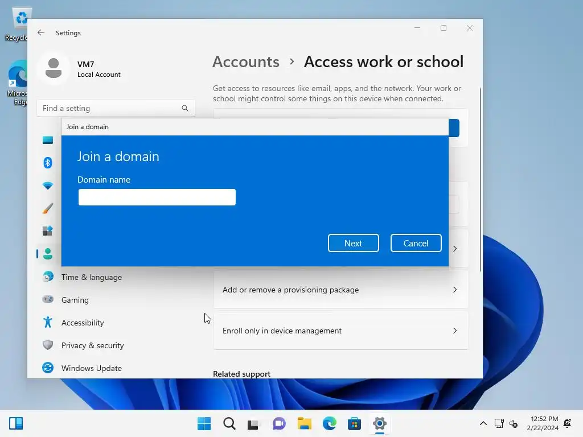583x437 pixels.
Task: Open Widgets panel on taskbar
Action: (x=16, y=423)
